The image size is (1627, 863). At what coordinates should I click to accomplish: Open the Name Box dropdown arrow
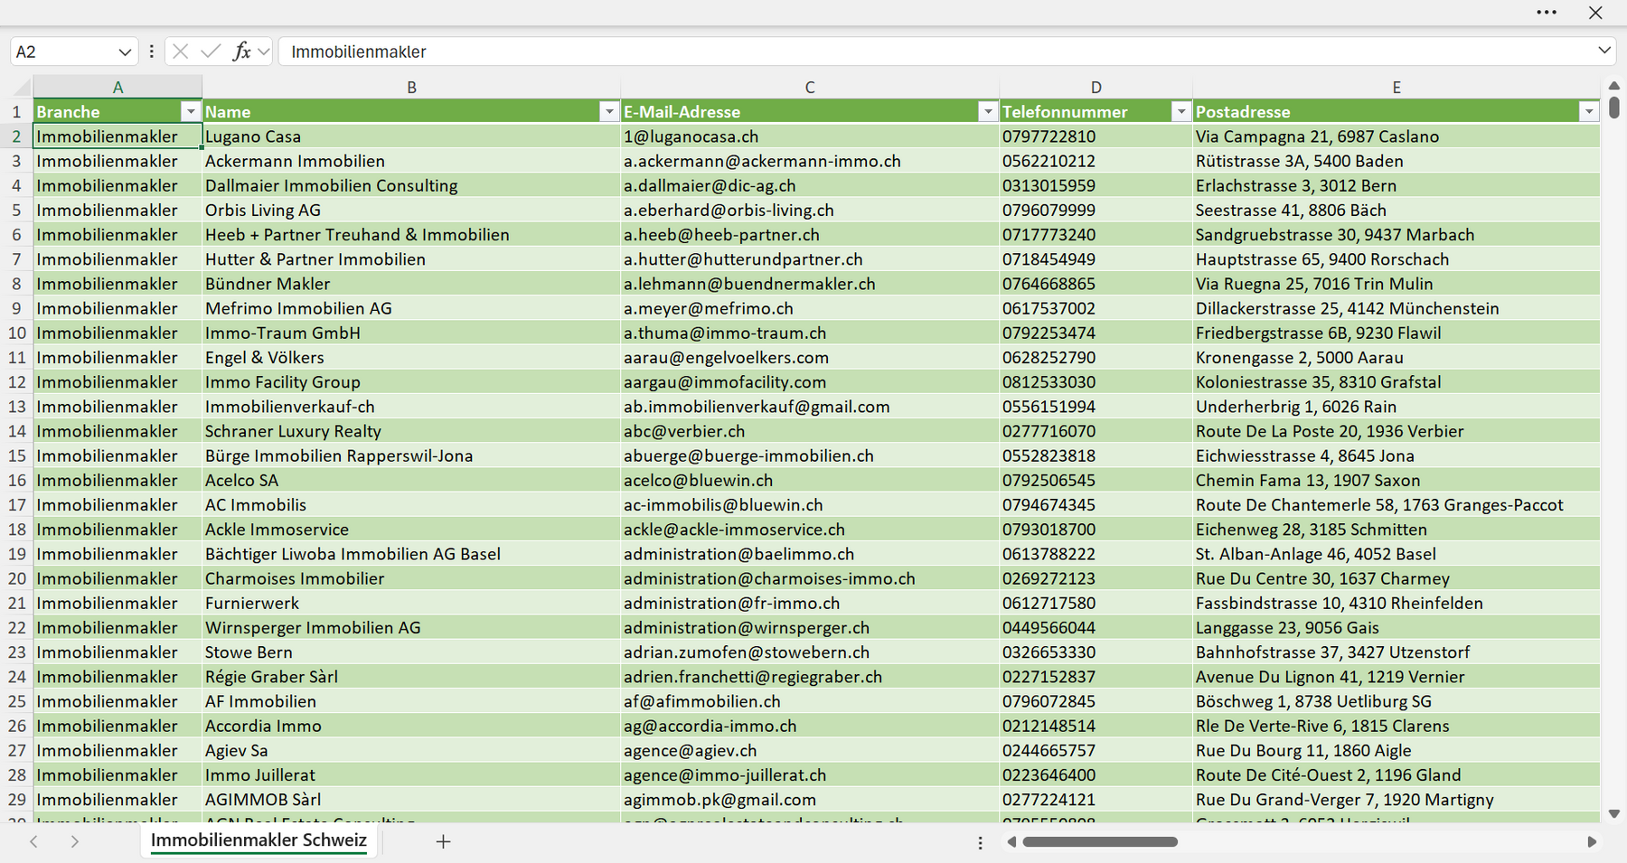tap(125, 52)
